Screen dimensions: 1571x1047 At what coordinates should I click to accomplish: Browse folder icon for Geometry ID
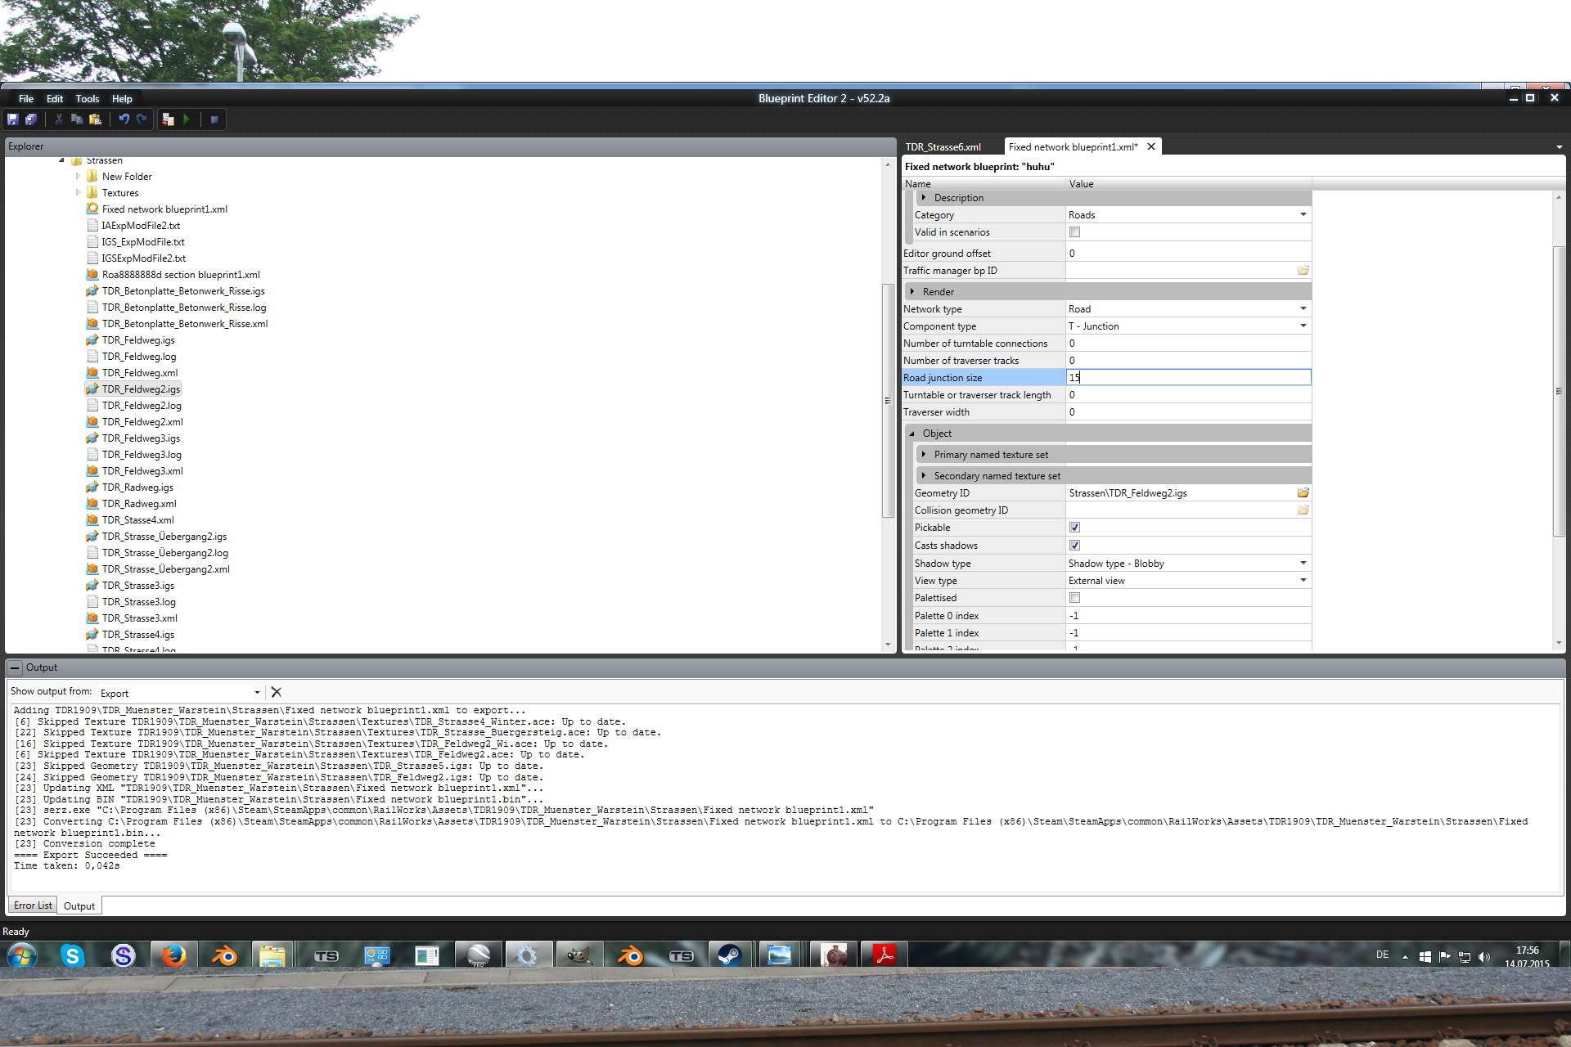pos(1303,493)
